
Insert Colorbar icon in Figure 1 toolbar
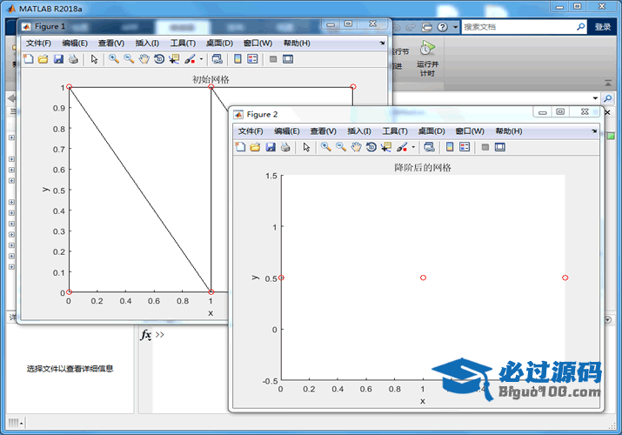[237, 59]
